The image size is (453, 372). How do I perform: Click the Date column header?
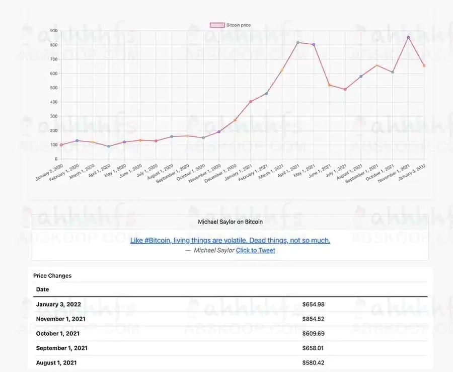coord(43,289)
